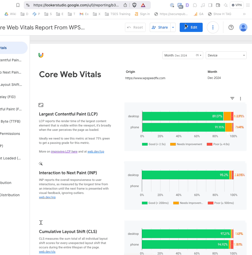Click the bookmark icon beside the address bar
252x255 pixels.
(x=18, y=5)
